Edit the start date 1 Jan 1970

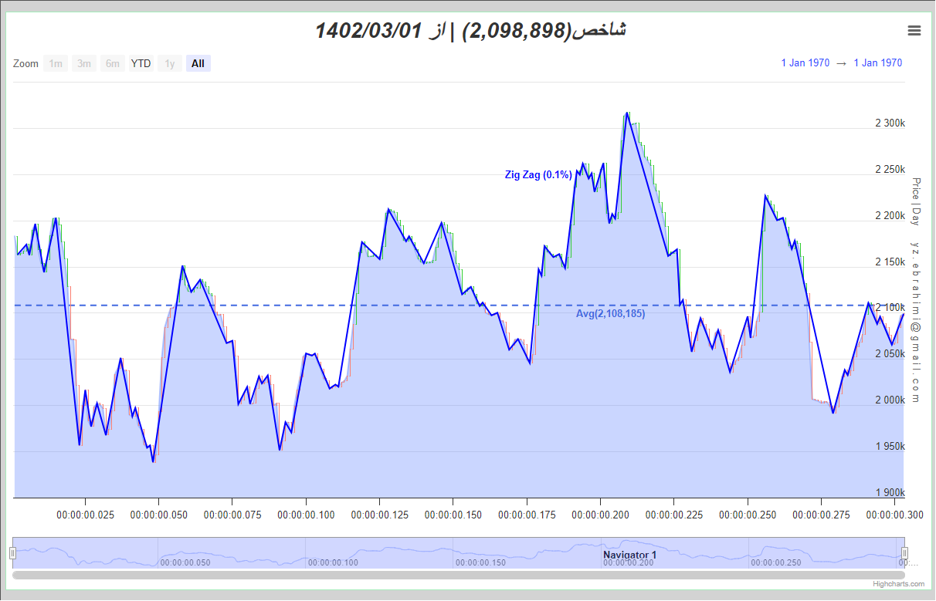(x=805, y=63)
